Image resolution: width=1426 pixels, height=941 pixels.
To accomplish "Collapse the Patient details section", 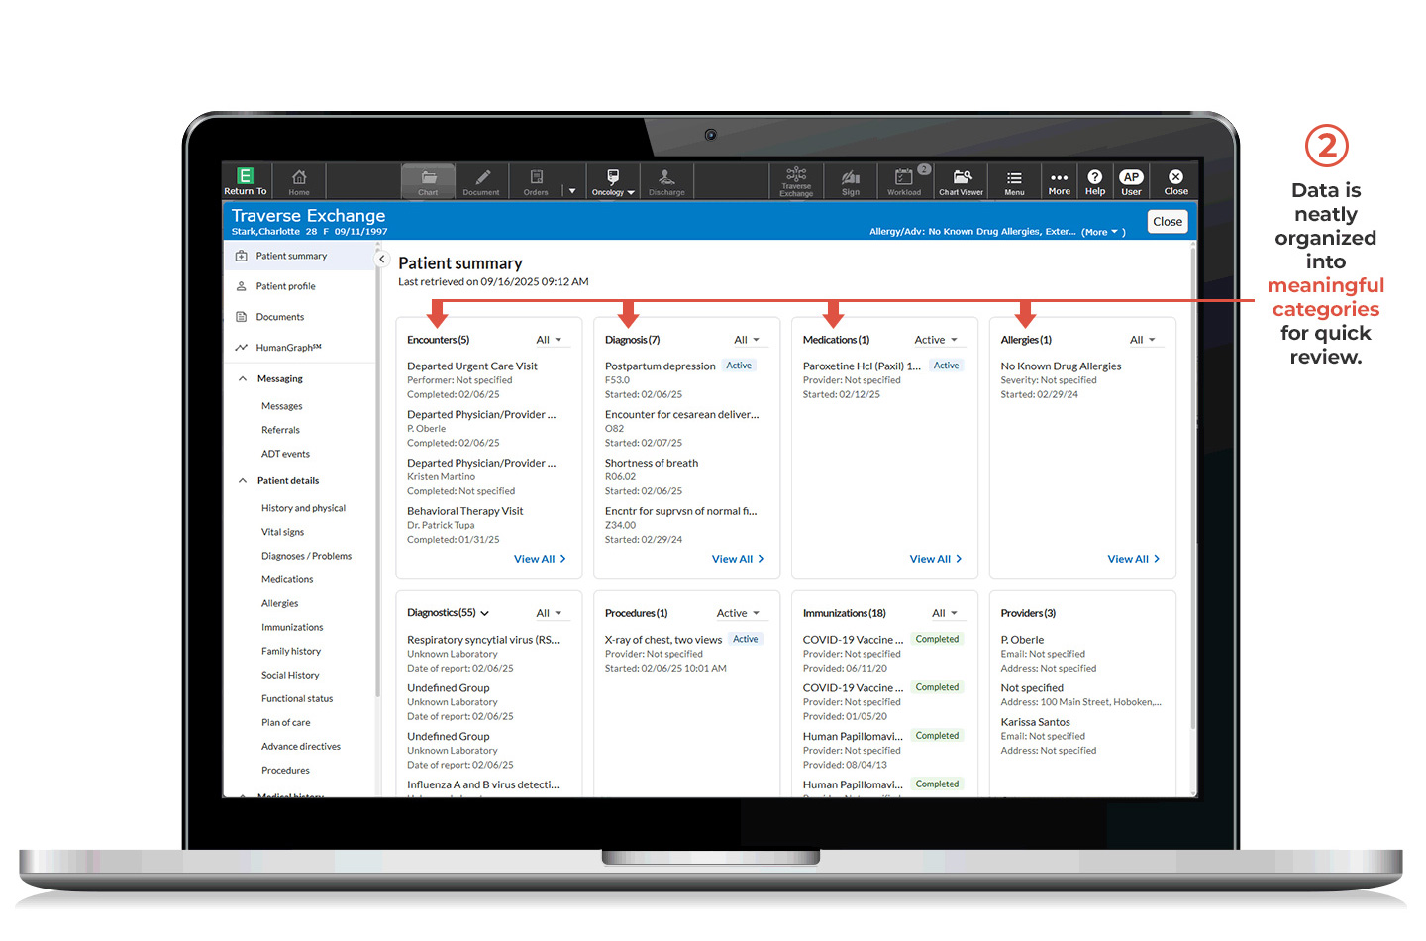I will (243, 480).
